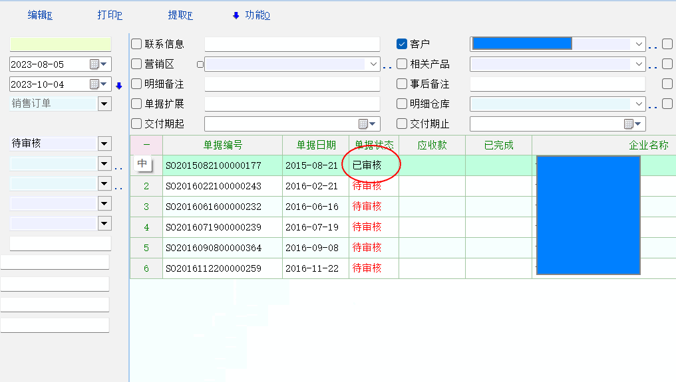Open calendar picker for 2023-08-05 start date
Viewport: 676px width, 382px height.
tap(94, 64)
